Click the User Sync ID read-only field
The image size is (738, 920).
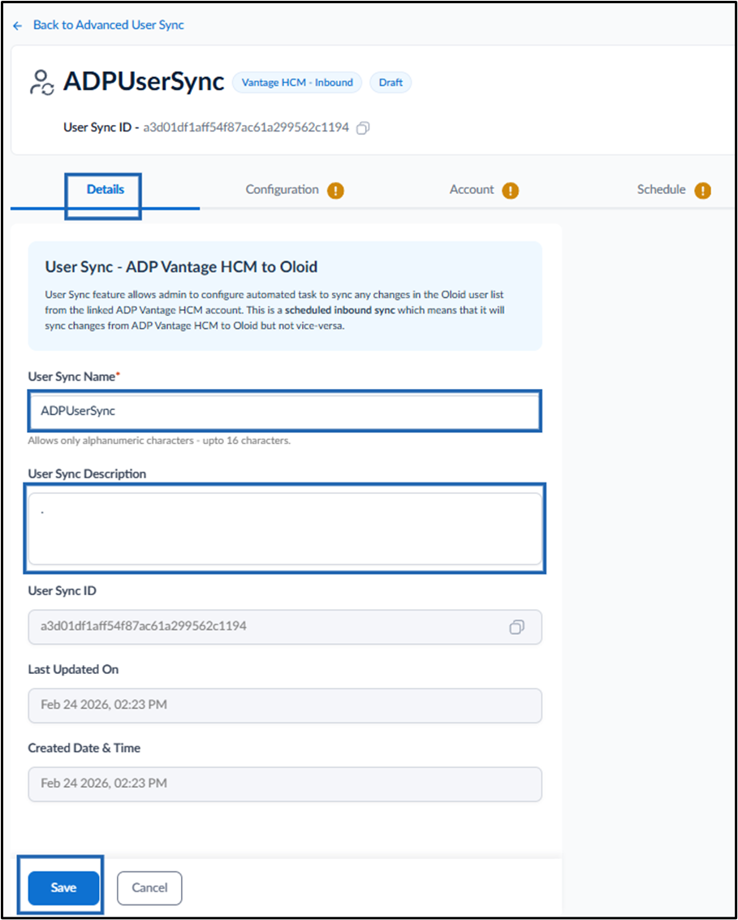pyautogui.click(x=284, y=627)
